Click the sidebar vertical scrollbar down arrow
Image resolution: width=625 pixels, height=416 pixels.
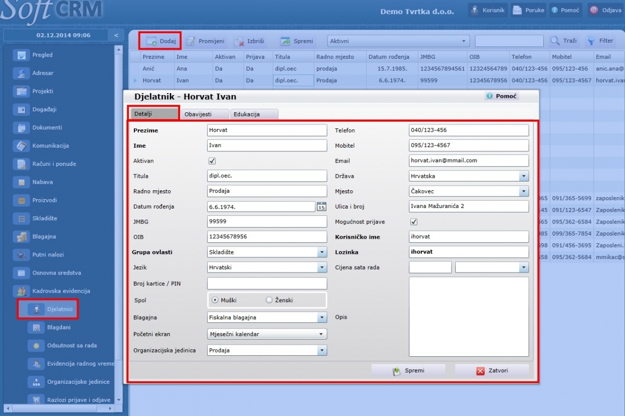pyautogui.click(x=119, y=400)
